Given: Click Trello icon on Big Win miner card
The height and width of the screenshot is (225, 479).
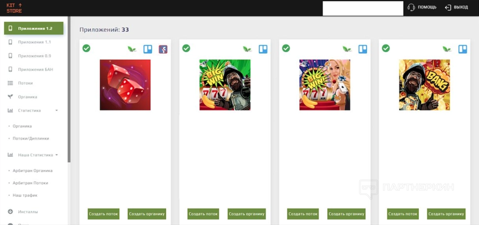Looking at the screenshot, I should pos(263,49).
